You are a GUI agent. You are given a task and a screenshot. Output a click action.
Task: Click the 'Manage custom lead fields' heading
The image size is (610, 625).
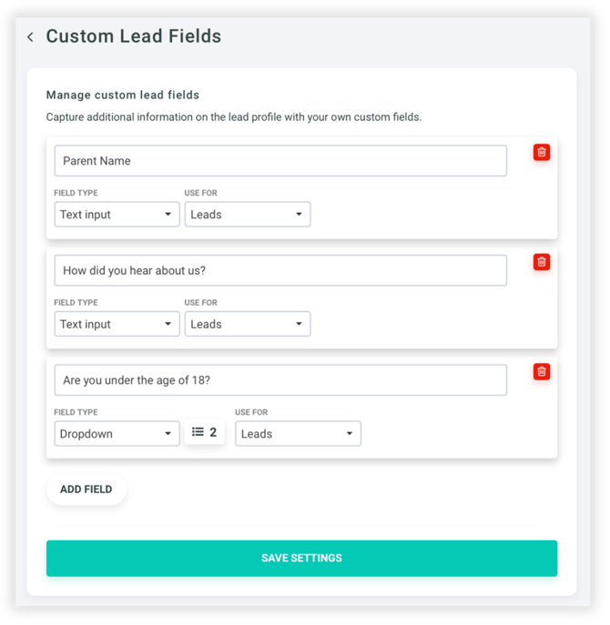click(122, 95)
